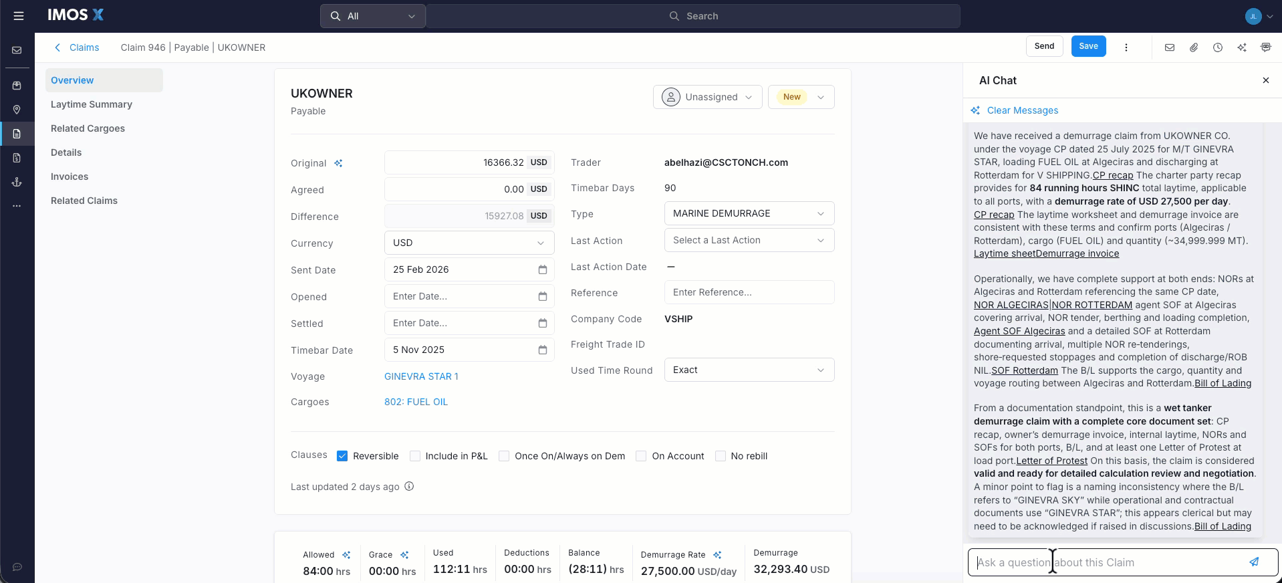This screenshot has width=1282, height=583.
Task: Send the AI chat message arrow
Action: pyautogui.click(x=1254, y=562)
